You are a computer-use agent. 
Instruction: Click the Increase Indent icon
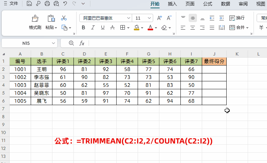click(221, 18)
